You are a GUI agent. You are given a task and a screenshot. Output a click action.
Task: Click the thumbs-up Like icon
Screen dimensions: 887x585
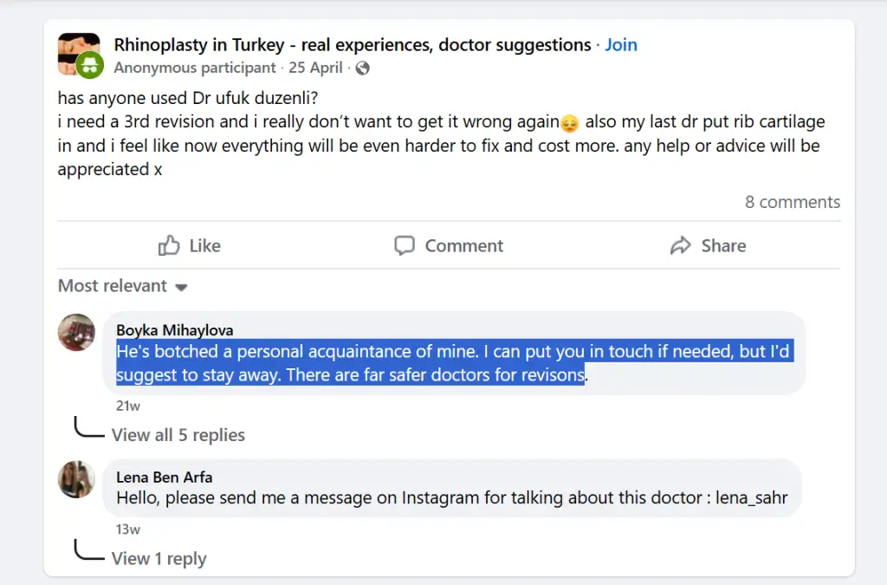click(169, 246)
